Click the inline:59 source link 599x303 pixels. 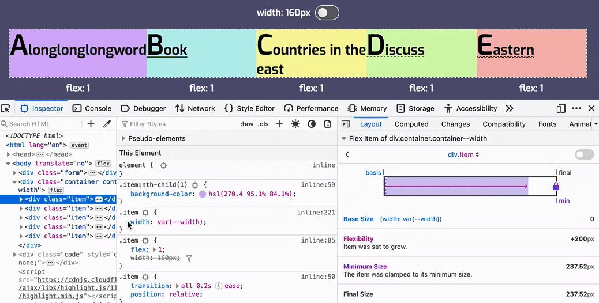(x=318, y=185)
